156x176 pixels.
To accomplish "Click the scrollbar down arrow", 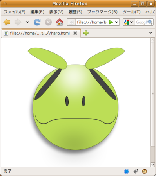I will pyautogui.click(x=152, y=165).
